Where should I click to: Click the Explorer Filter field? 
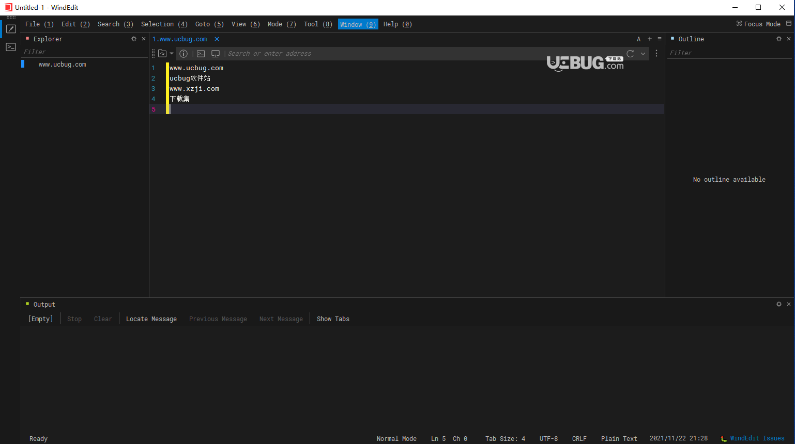[84, 52]
